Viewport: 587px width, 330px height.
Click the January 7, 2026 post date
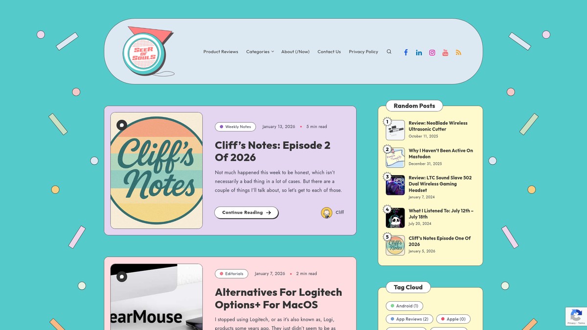point(270,274)
